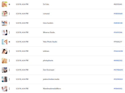The height and width of the screenshot is (93, 125).
Task: Open asset link #69082502
Action: (x=118, y=60)
